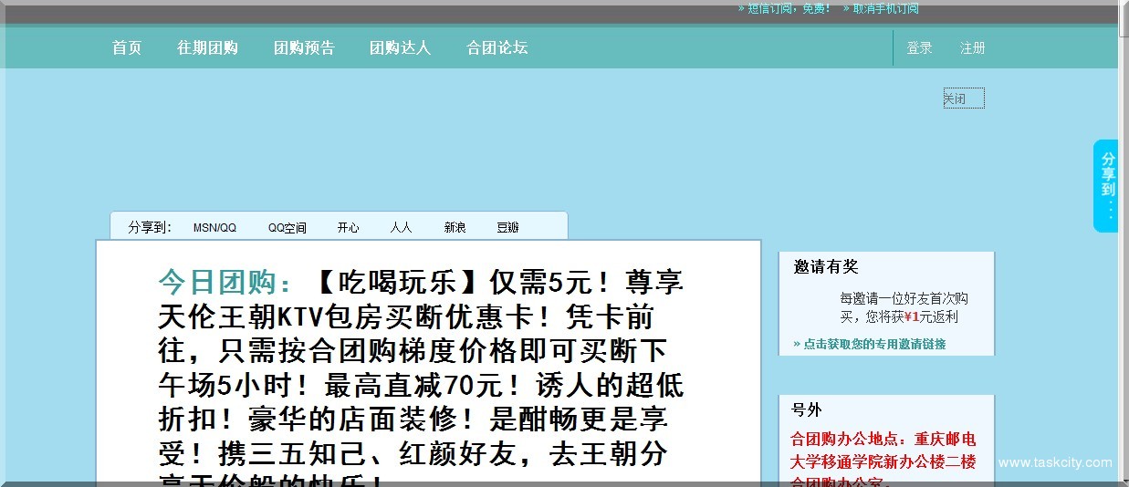Click the 登录 login link
This screenshot has width=1129, height=487.
click(919, 47)
